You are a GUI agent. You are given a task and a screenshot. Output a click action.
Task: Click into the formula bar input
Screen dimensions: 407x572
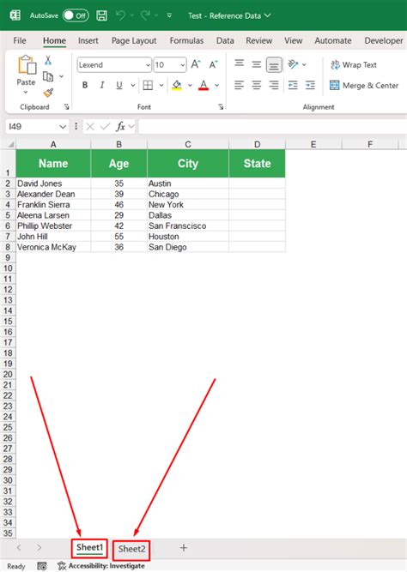(x=272, y=127)
